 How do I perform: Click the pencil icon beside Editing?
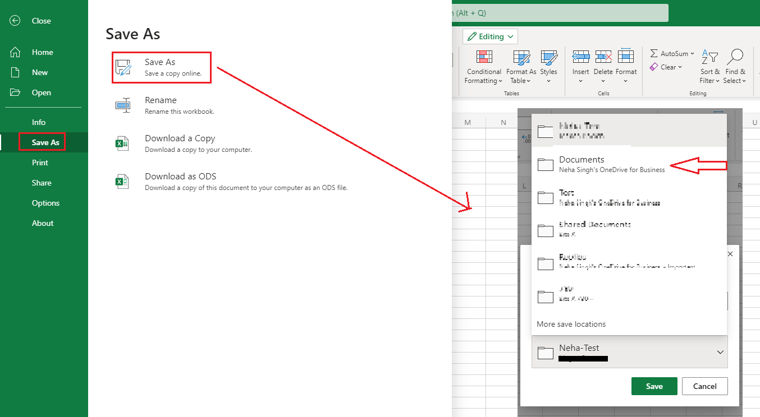pos(471,36)
